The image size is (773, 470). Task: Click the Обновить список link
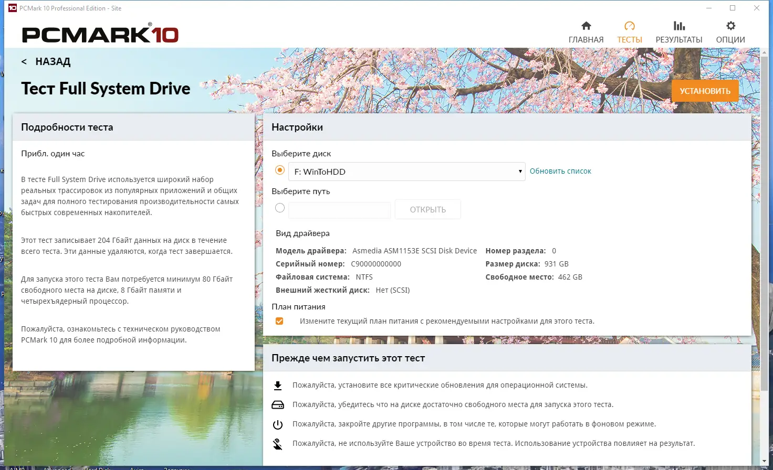[x=560, y=171]
